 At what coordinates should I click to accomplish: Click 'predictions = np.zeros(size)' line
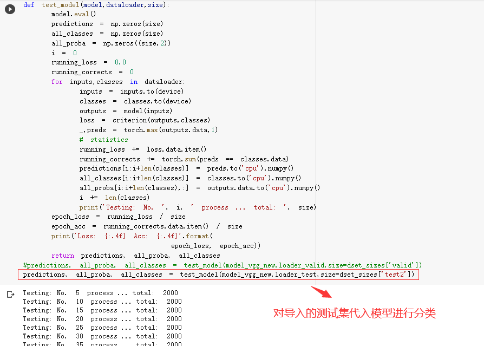click(107, 24)
